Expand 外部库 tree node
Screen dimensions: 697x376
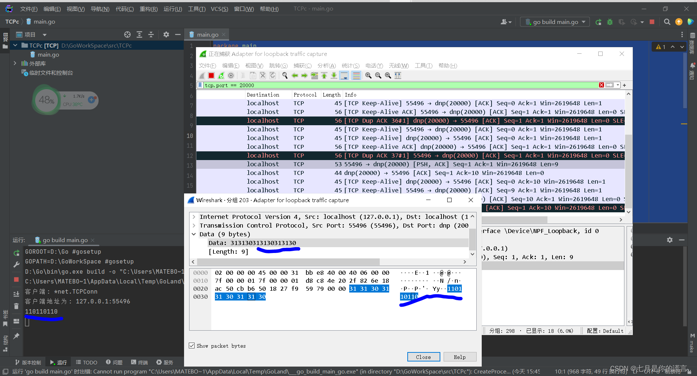click(x=15, y=63)
